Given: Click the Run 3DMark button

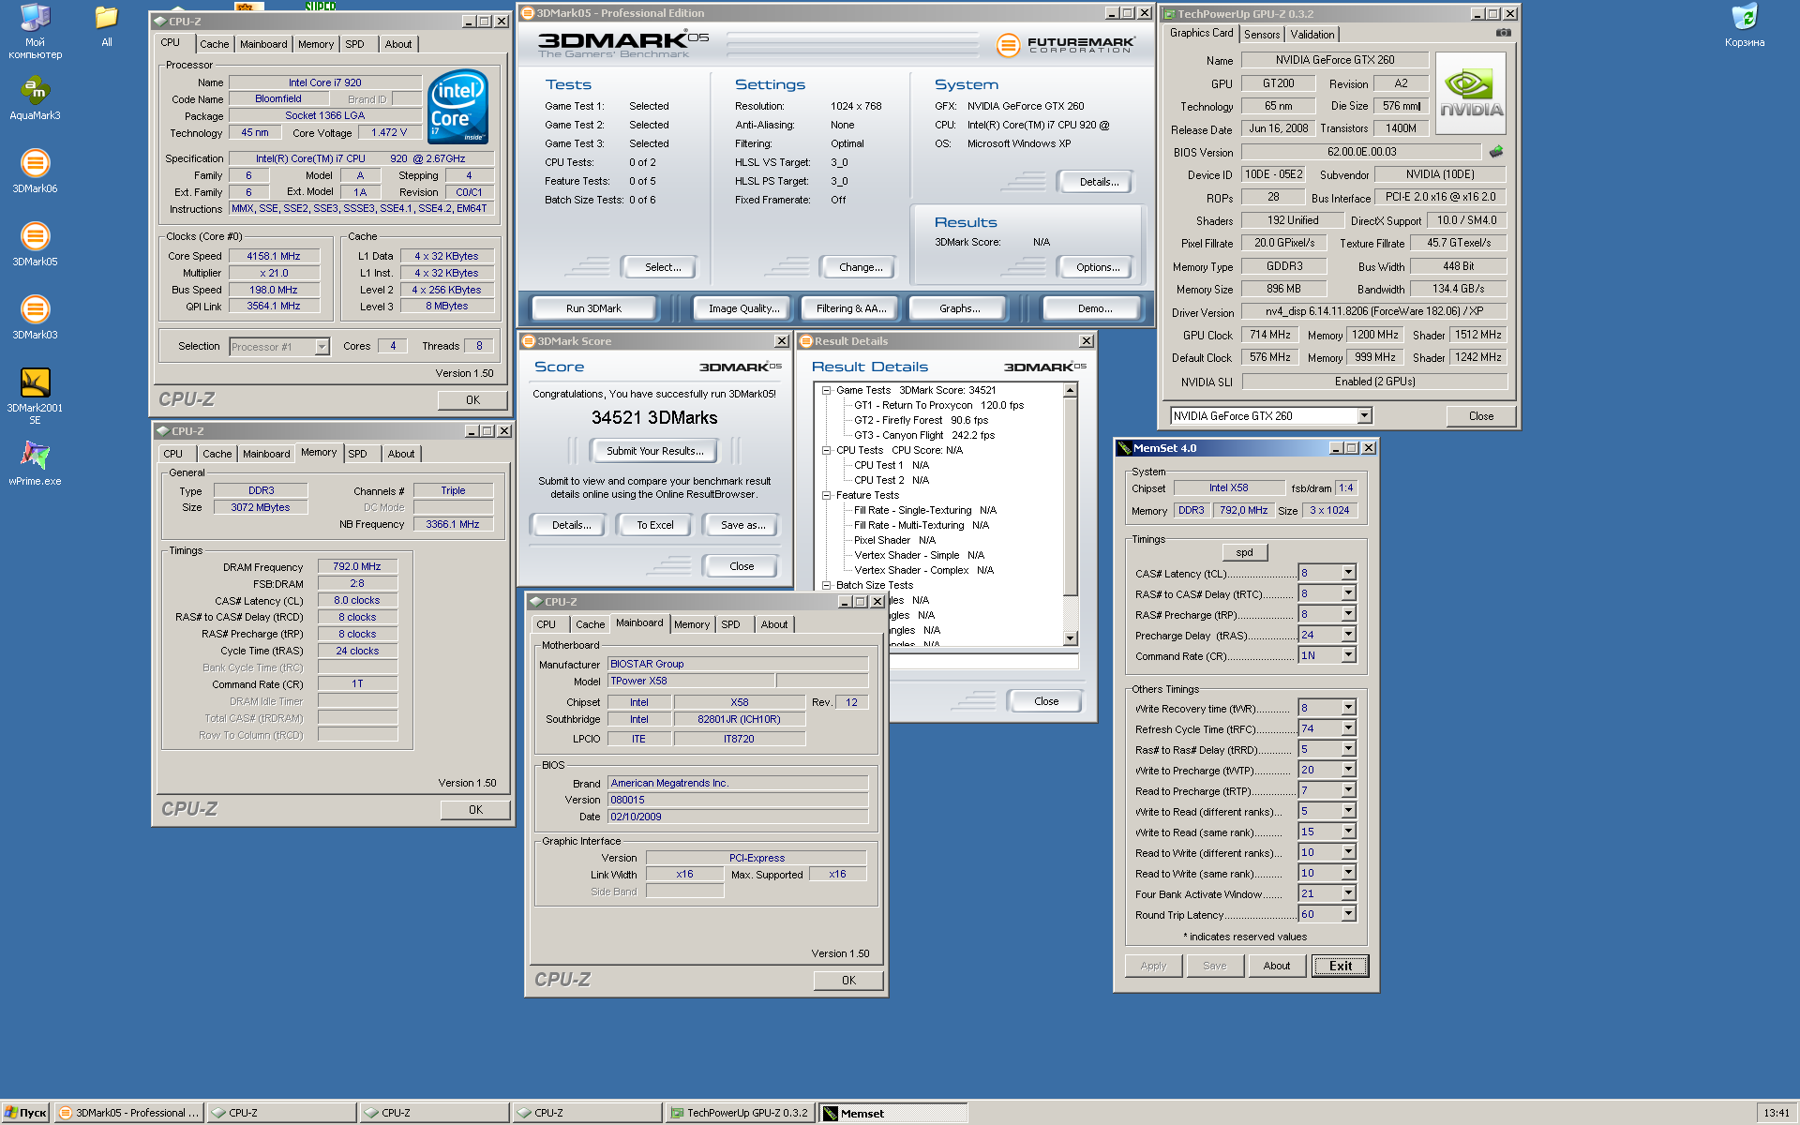Looking at the screenshot, I should coord(593,308).
